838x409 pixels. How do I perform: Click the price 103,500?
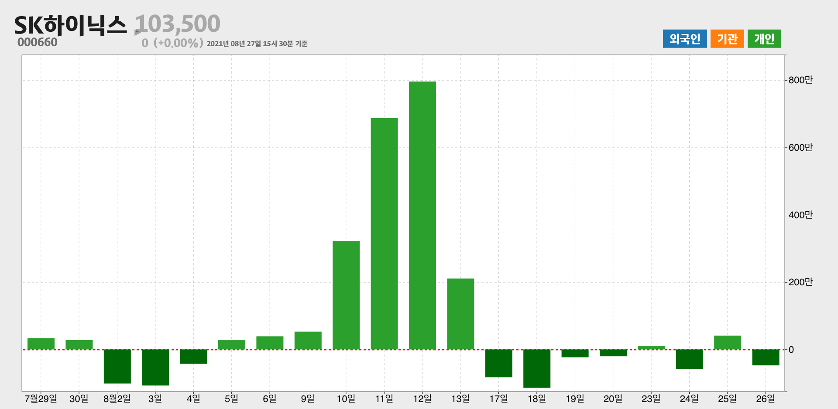point(178,24)
